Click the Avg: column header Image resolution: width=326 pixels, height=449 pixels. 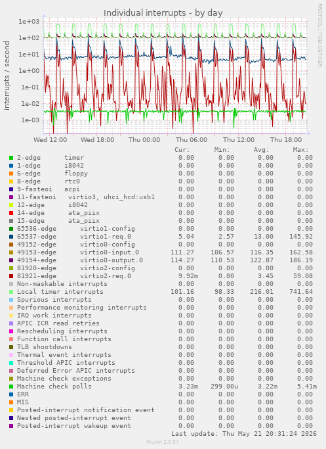click(x=262, y=150)
